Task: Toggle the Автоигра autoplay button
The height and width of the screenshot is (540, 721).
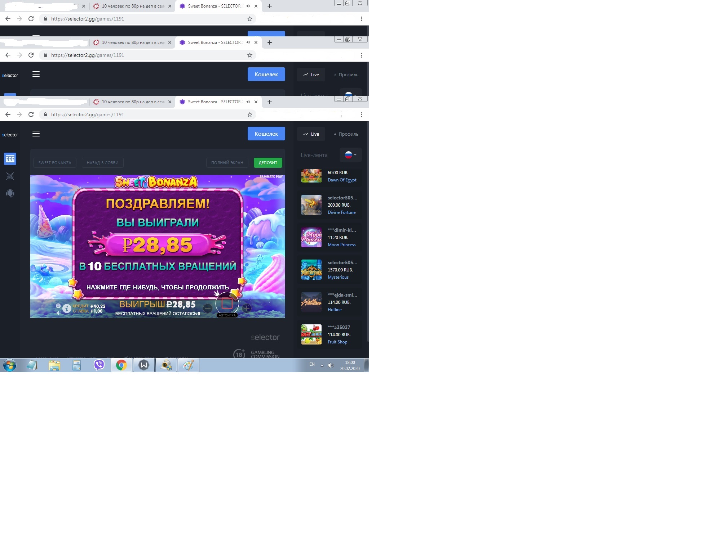Action: (x=227, y=315)
